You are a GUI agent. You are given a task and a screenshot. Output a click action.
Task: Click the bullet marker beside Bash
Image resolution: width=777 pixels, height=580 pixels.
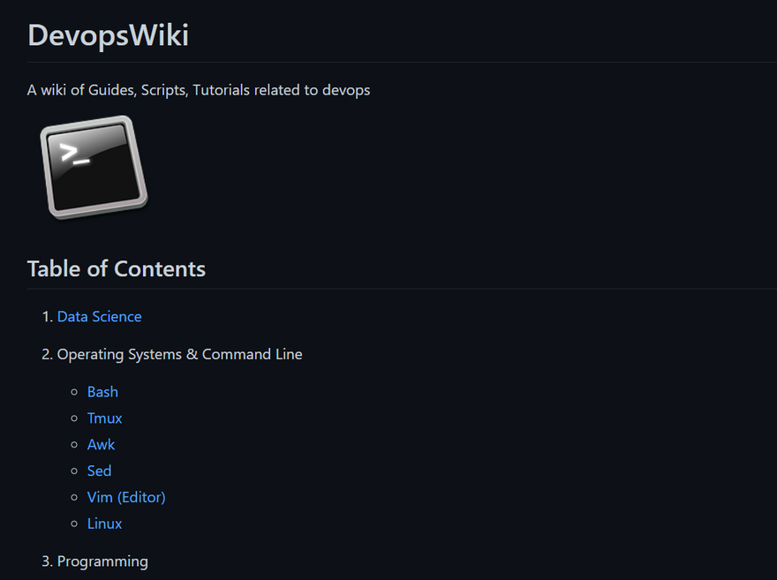[x=74, y=392]
